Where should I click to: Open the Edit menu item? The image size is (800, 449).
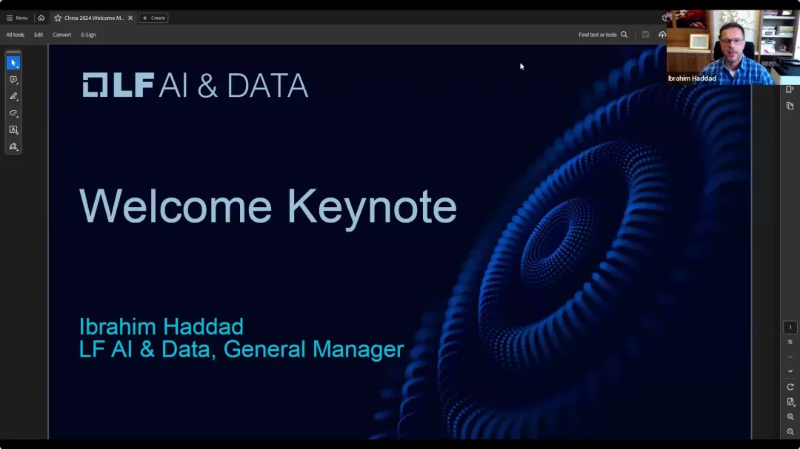click(39, 35)
